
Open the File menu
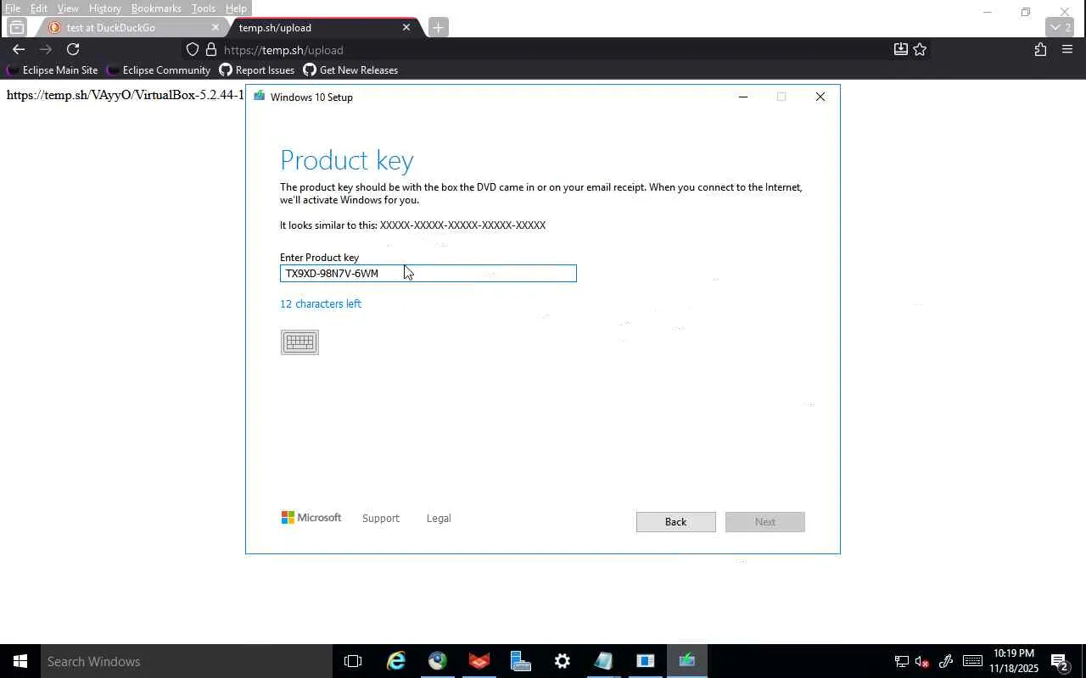pos(13,8)
